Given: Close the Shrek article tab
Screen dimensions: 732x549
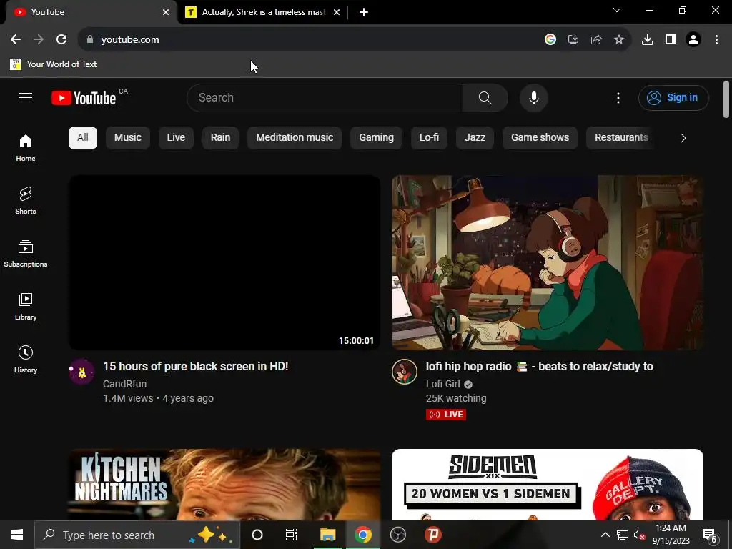Looking at the screenshot, I should coord(337,12).
